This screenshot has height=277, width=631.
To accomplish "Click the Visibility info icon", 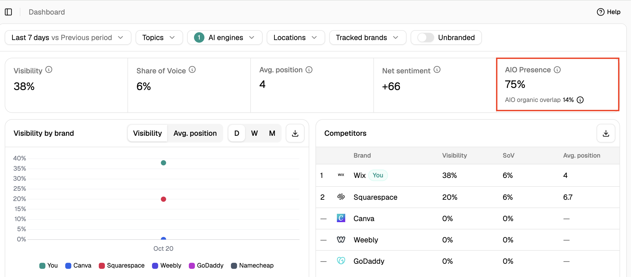I will pos(49,70).
